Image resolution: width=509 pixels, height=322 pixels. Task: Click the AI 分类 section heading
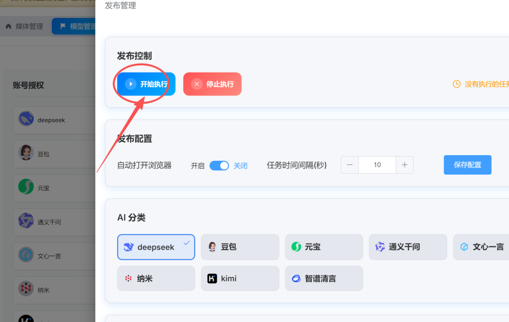(x=131, y=218)
